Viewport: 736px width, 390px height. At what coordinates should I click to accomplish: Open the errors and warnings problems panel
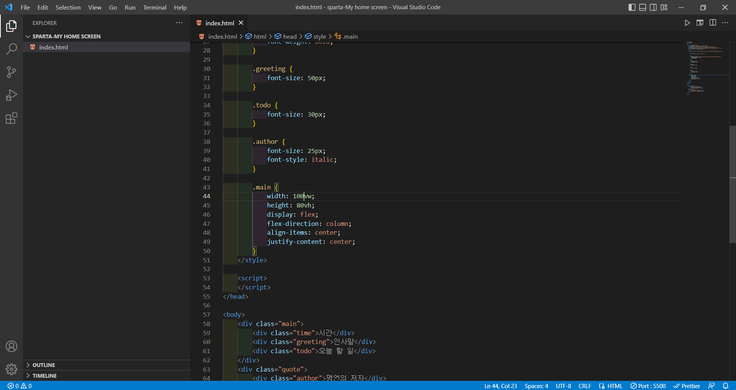[20, 386]
